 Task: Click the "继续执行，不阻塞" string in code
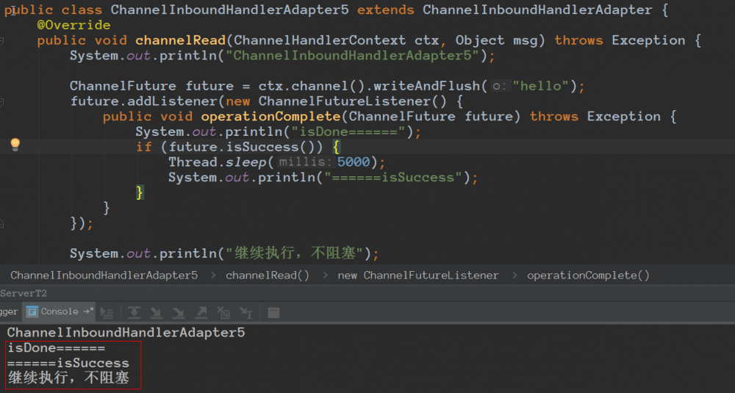(x=295, y=253)
